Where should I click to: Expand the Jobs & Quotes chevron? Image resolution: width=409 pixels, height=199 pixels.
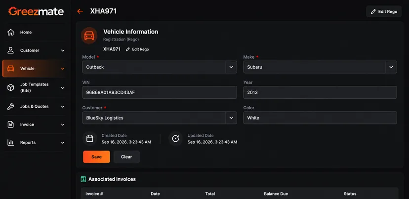(63, 107)
